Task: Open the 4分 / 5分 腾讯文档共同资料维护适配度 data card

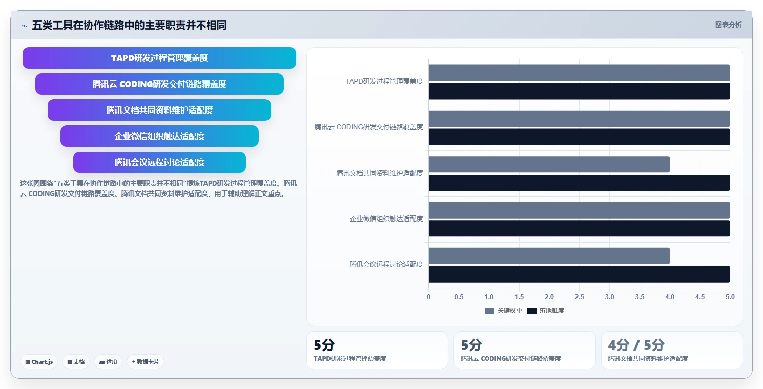Action: click(672, 350)
